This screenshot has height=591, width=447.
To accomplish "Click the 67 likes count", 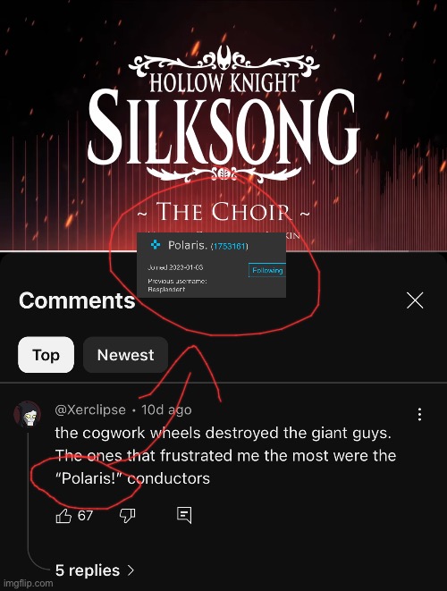I will [x=85, y=515].
